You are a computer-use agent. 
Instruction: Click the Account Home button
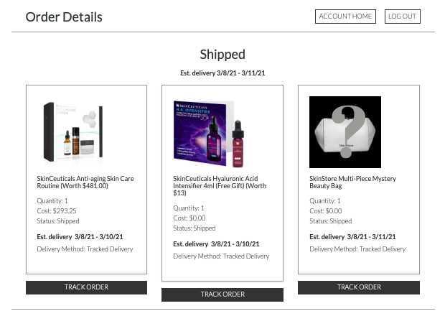345,17
